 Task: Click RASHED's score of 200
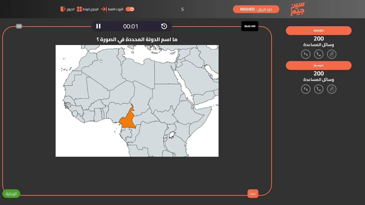pos(319,39)
